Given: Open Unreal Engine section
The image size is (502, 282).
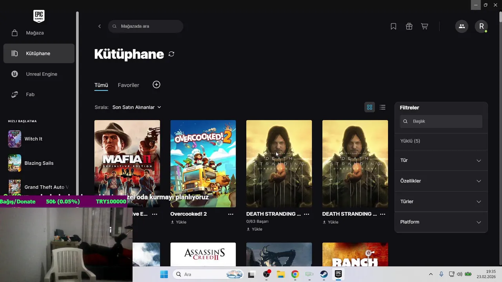Looking at the screenshot, I should [39, 74].
